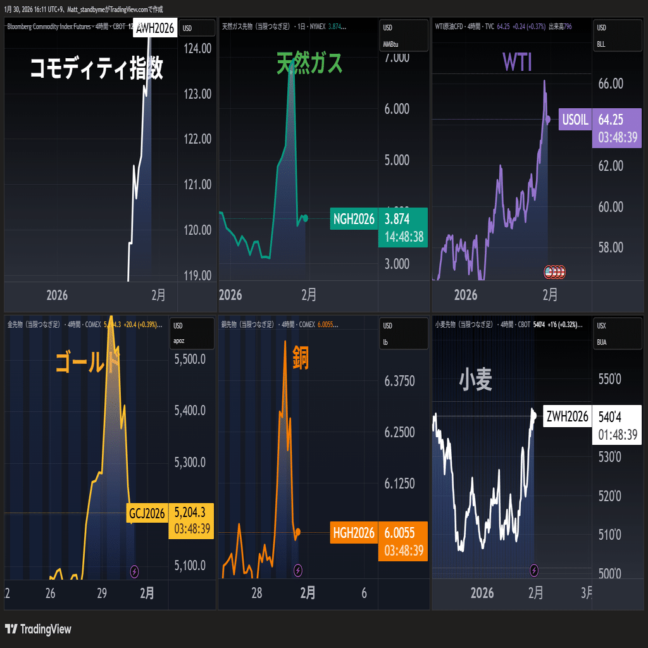Click the 540'4 price tag on the wheat axis
648x648 pixels.
pos(616,425)
